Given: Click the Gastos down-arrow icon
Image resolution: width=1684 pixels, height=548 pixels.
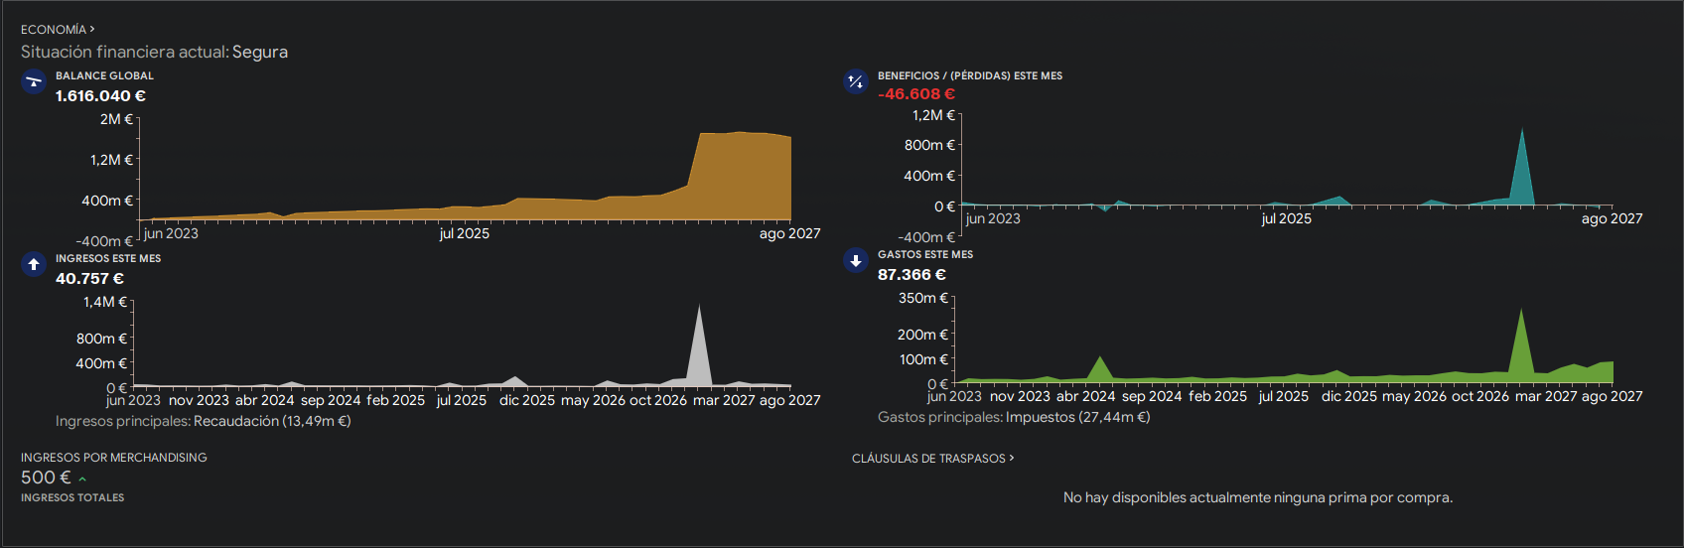Looking at the screenshot, I should [x=856, y=261].
